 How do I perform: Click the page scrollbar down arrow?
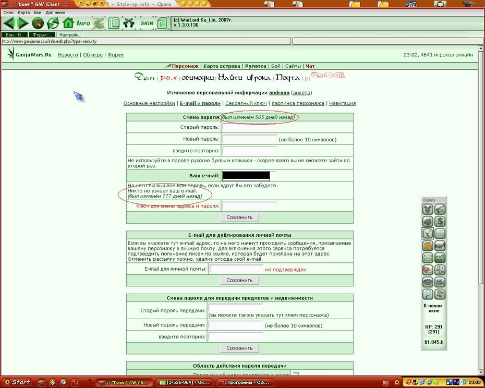481,372
